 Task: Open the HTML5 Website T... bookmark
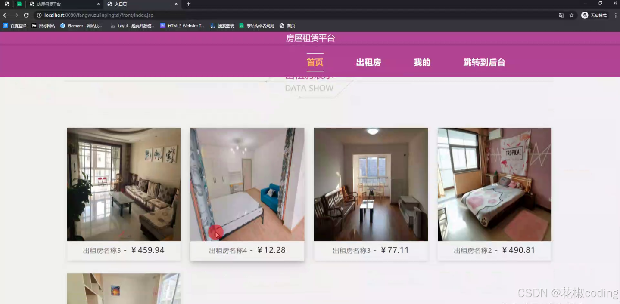click(x=182, y=26)
